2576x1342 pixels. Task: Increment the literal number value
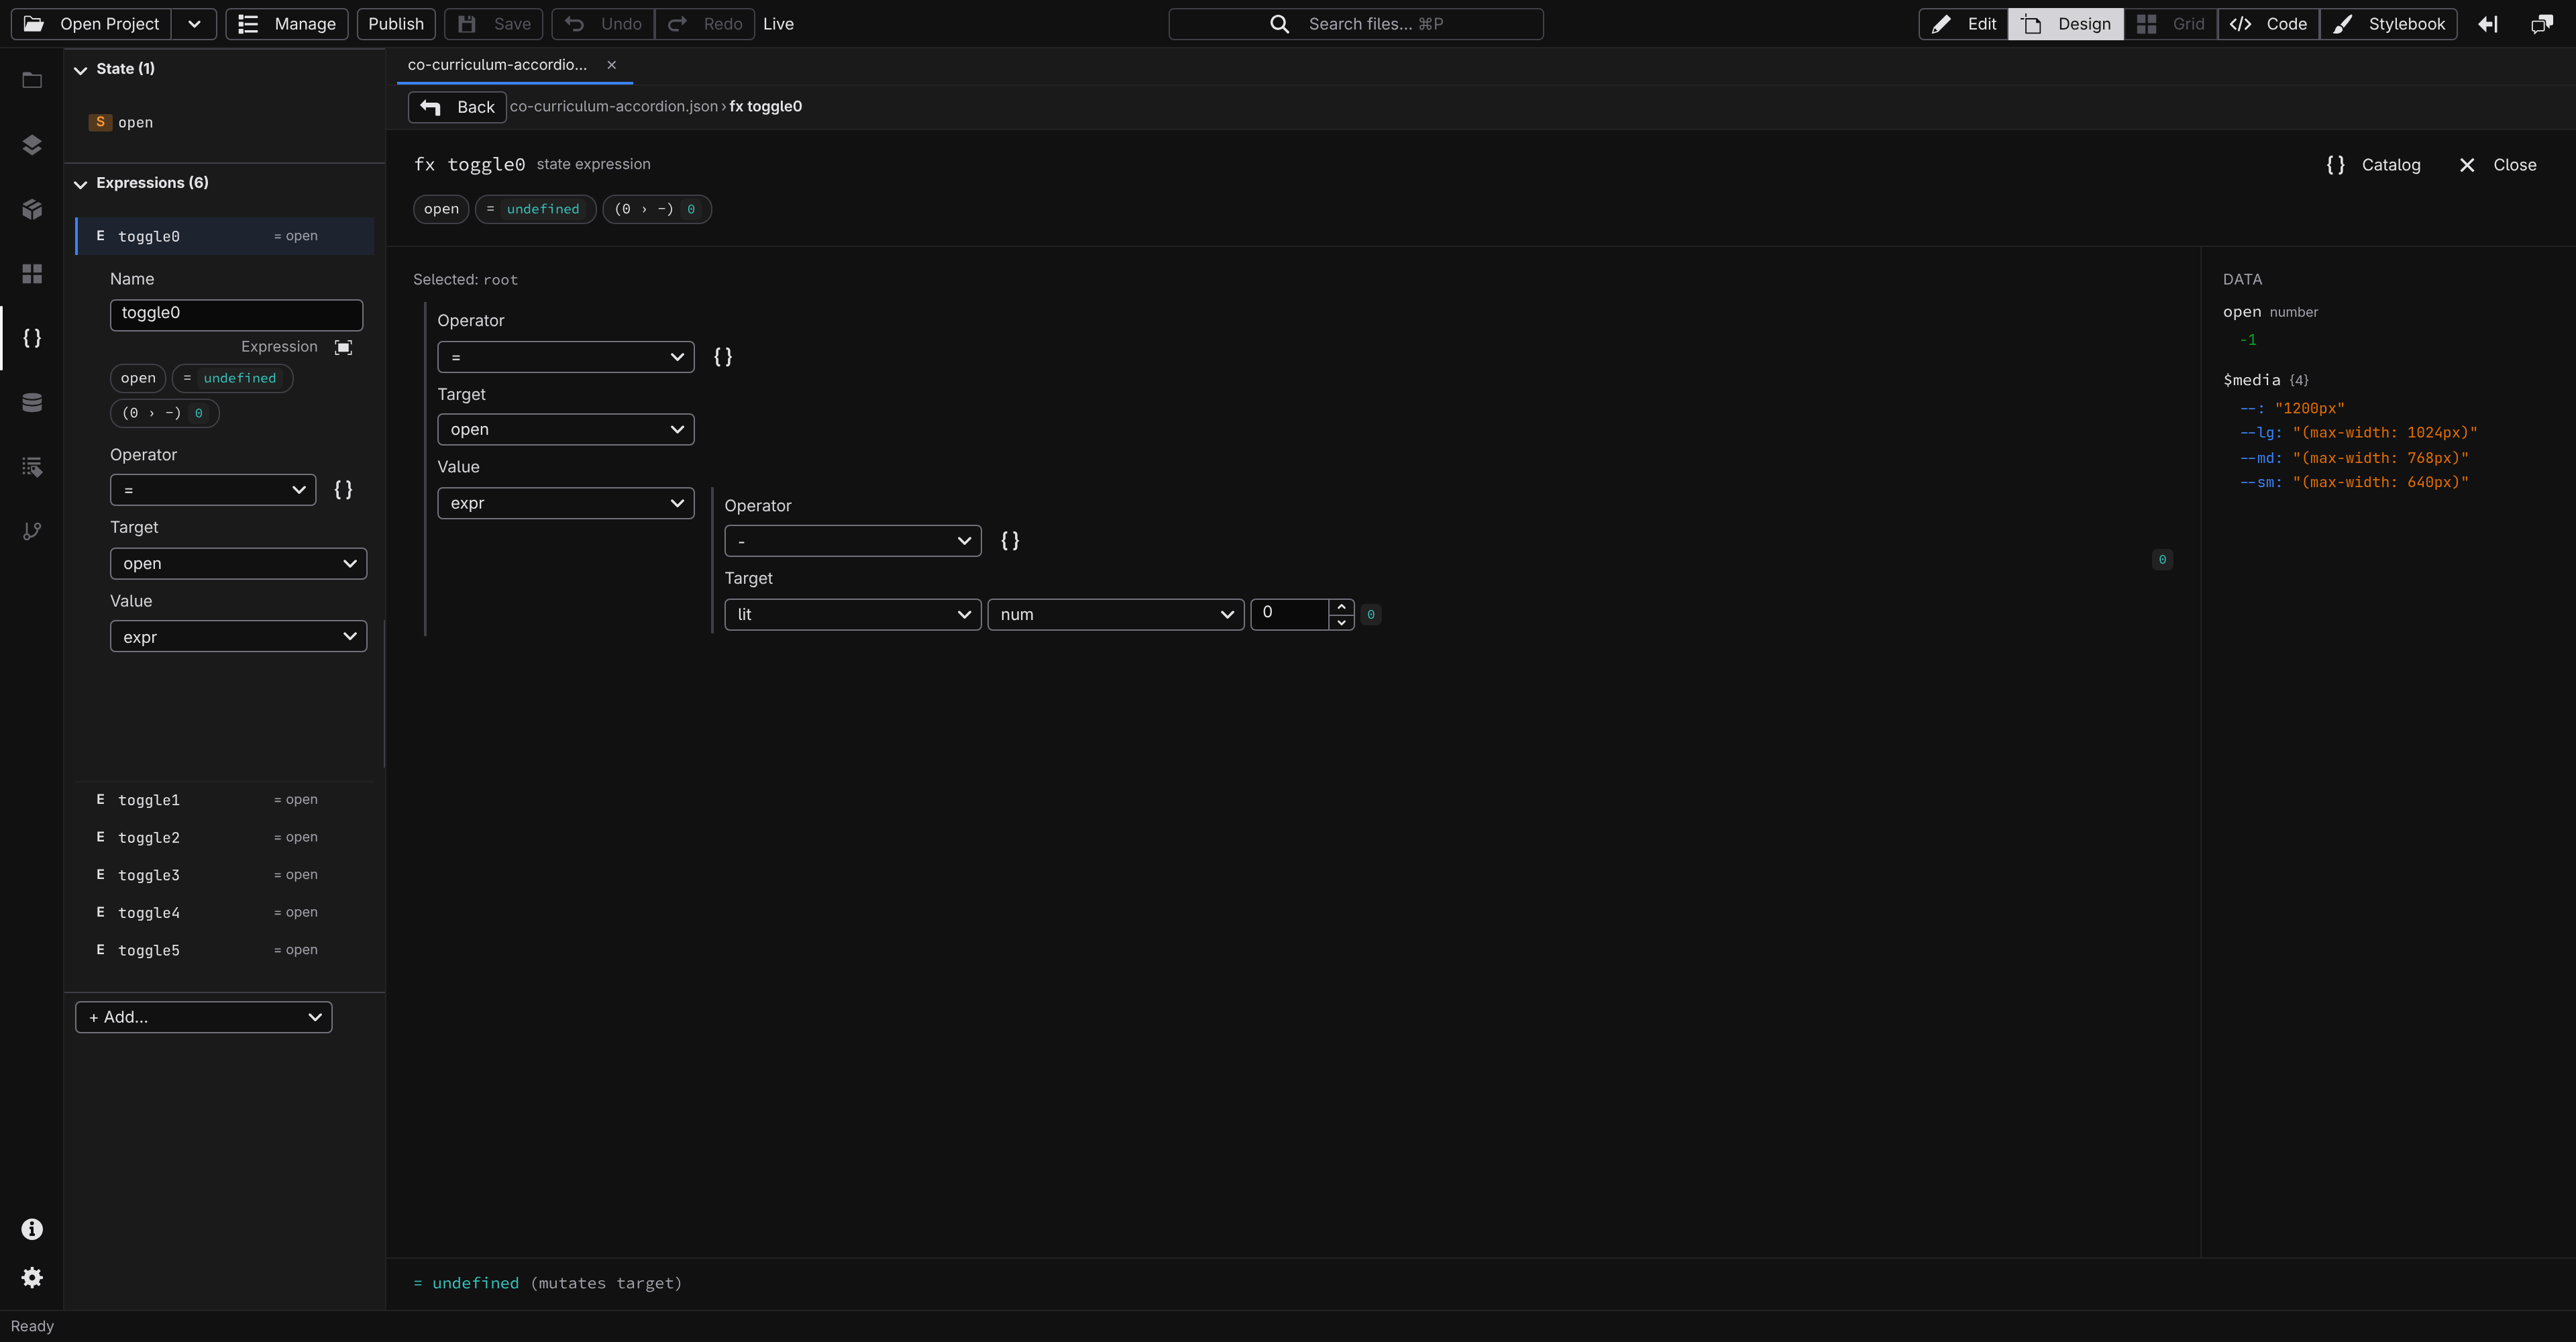point(1341,606)
